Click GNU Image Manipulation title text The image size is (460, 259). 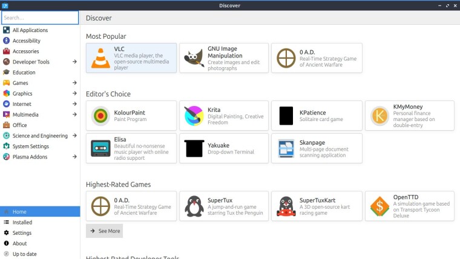[x=225, y=52]
